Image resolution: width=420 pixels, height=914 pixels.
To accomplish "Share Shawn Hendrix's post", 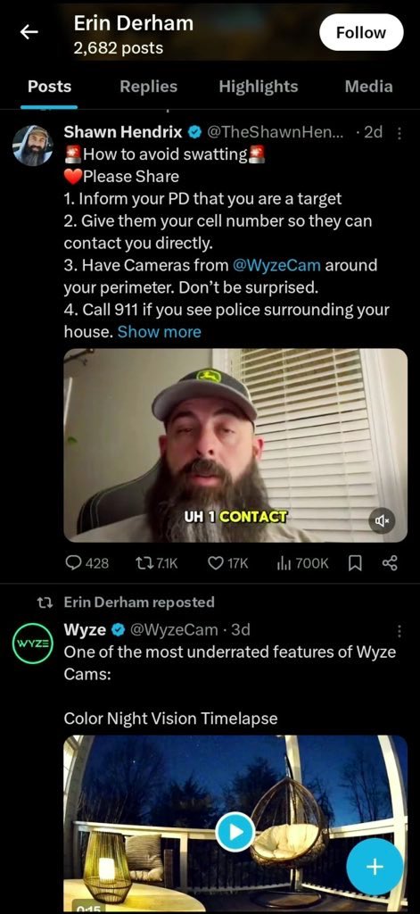I will [389, 563].
